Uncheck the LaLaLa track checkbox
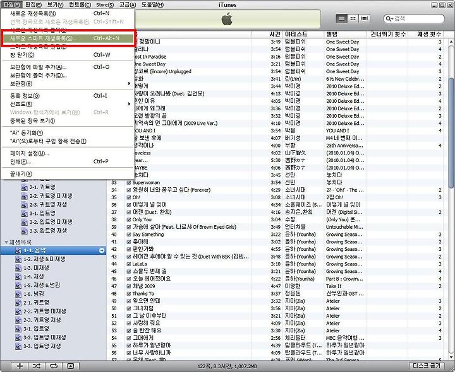 pyautogui.click(x=129, y=264)
